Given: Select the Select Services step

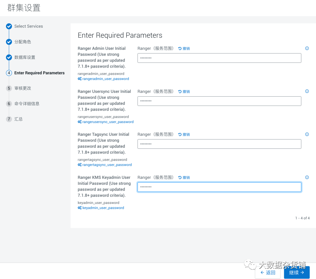Looking at the screenshot, I should coord(28,26).
